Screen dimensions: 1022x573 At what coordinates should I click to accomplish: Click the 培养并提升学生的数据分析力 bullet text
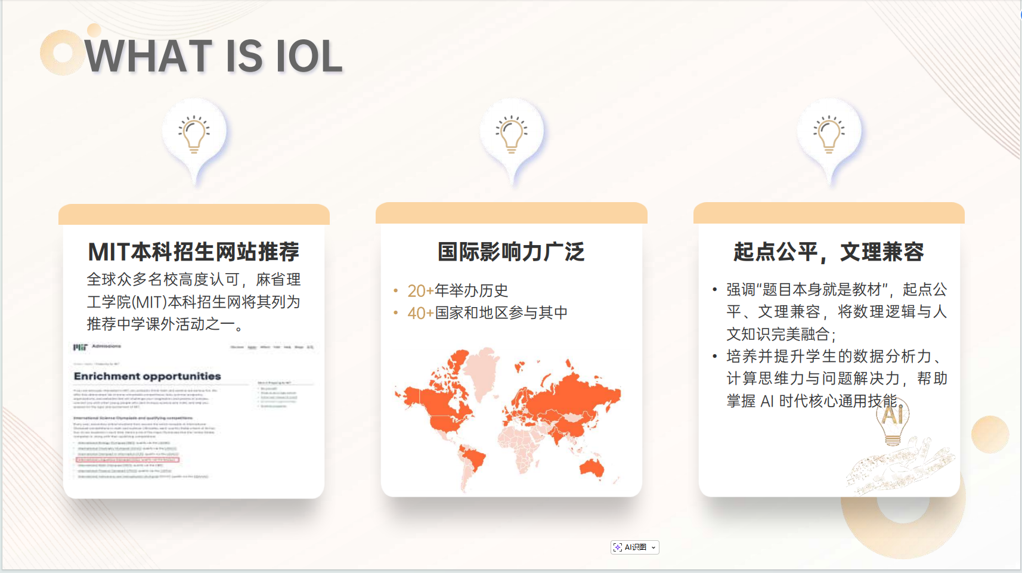[x=836, y=379]
